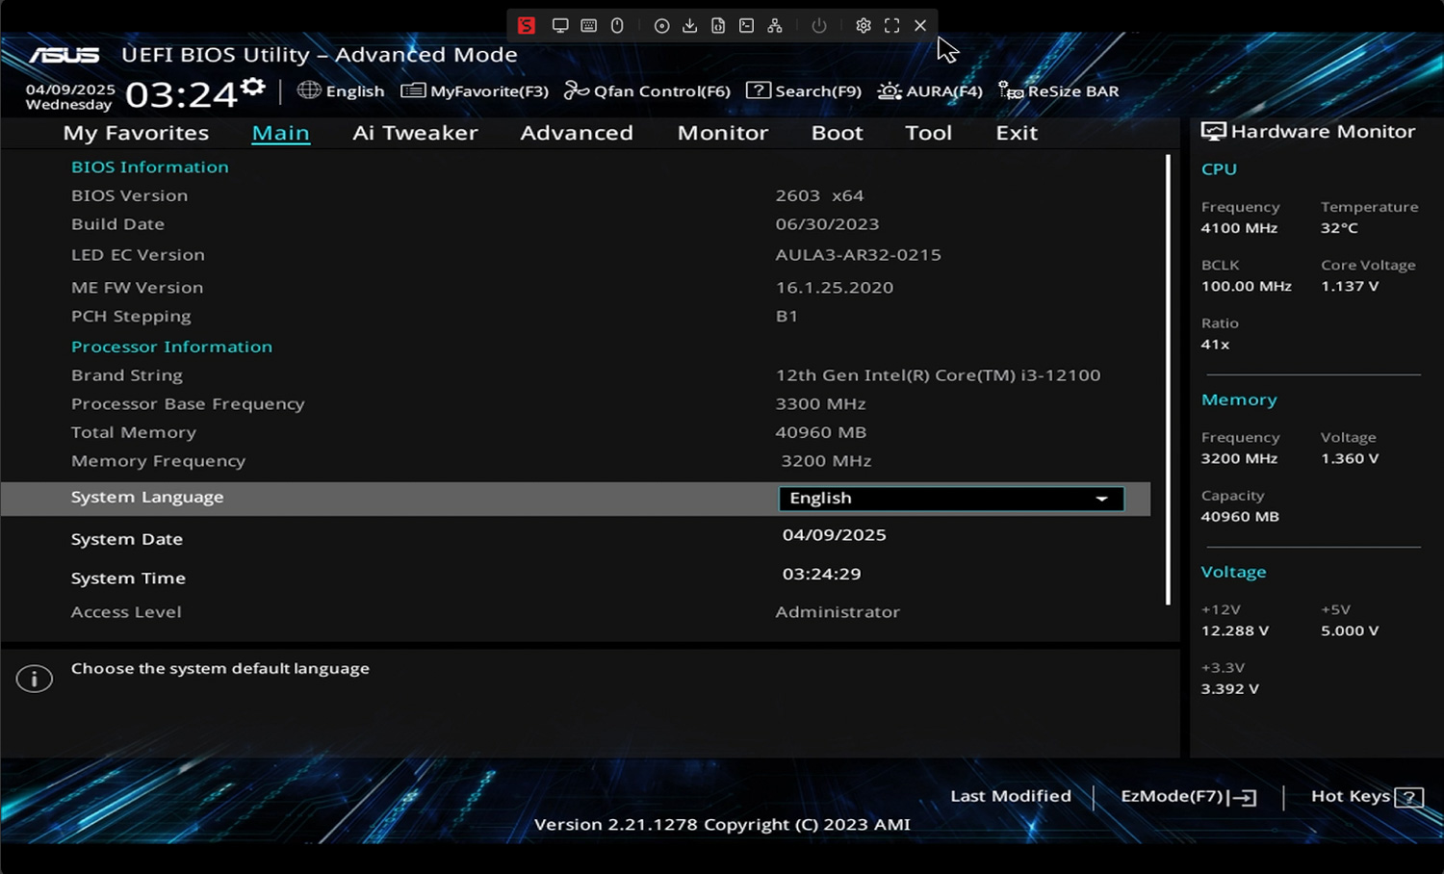1444x874 pixels.
Task: Select the Exit tab
Action: click(1017, 133)
